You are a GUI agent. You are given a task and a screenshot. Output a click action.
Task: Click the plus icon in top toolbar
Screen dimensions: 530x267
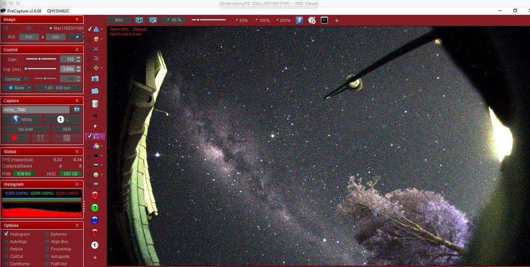click(337, 20)
